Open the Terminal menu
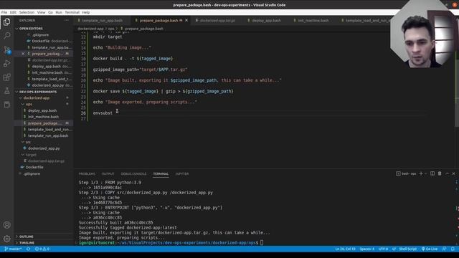Viewport: 459px width, 258px height. (72, 12)
